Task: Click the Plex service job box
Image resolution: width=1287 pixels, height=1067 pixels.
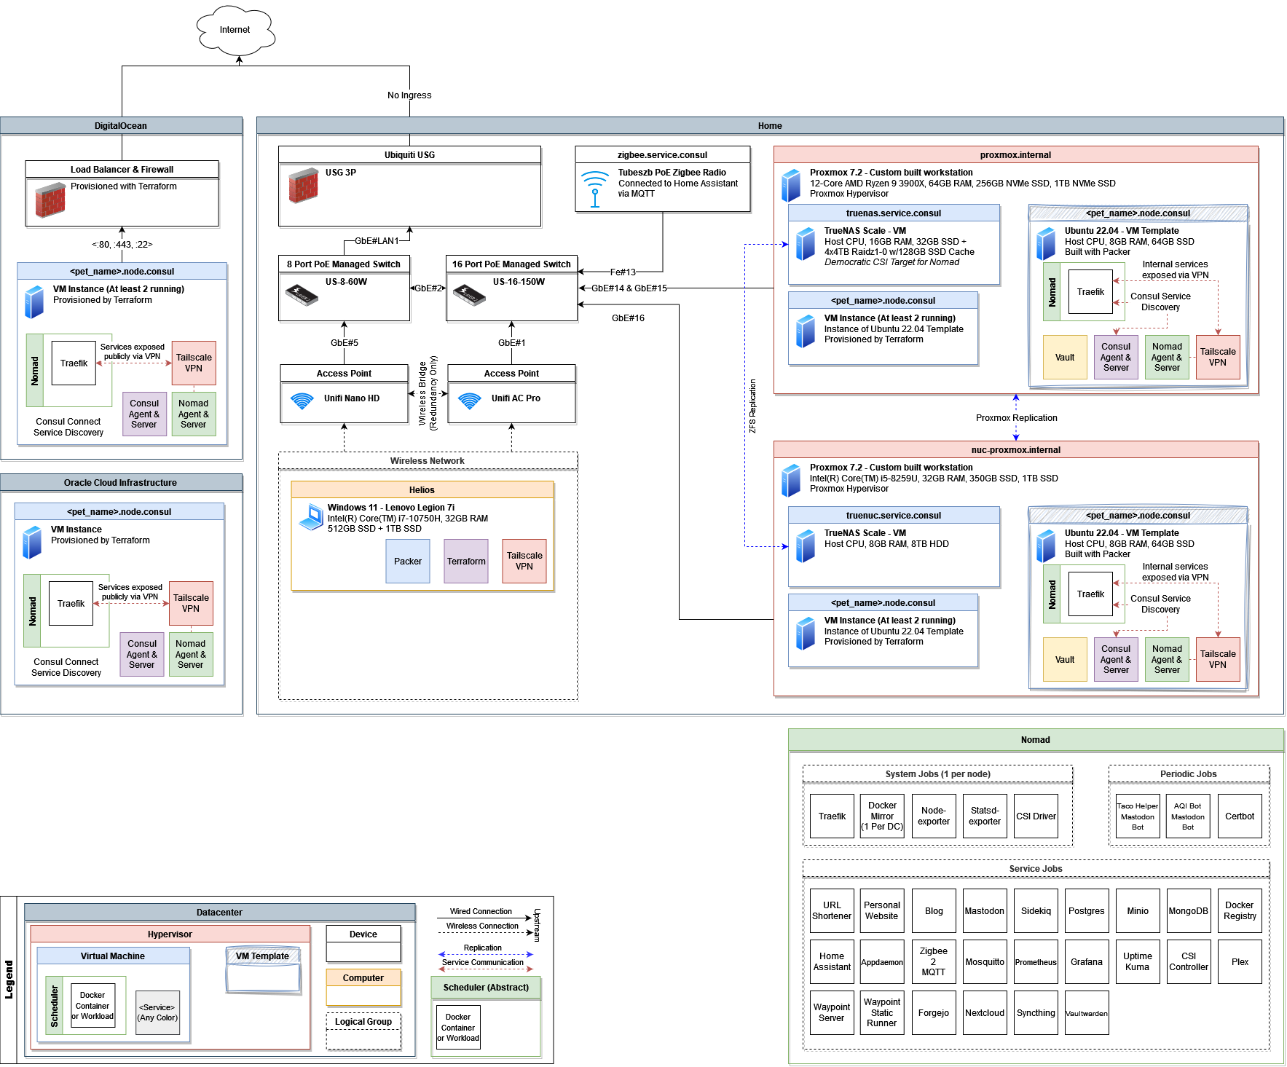Action: coord(1240,962)
